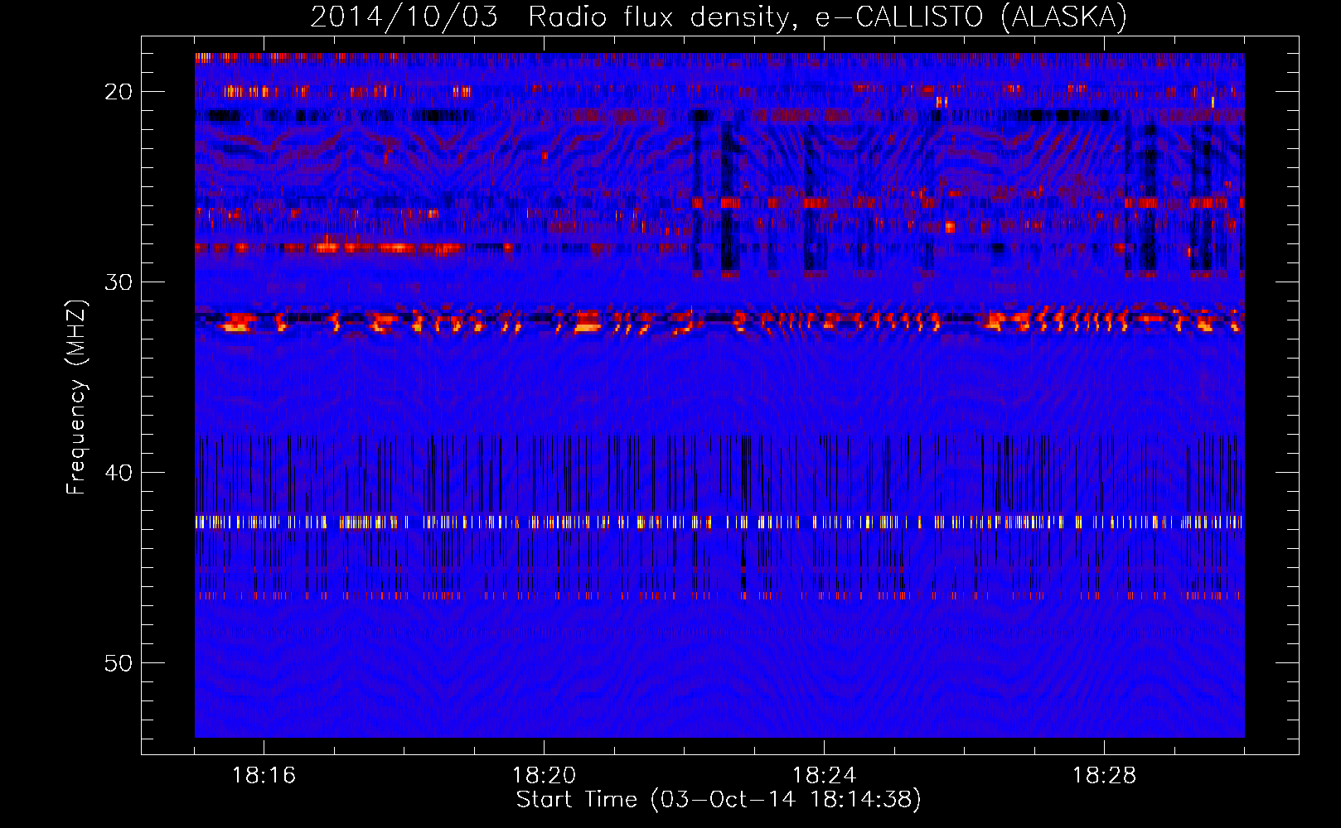1341x828 pixels.
Task: Click the 18:16 time tick label
Action: pyautogui.click(x=264, y=776)
